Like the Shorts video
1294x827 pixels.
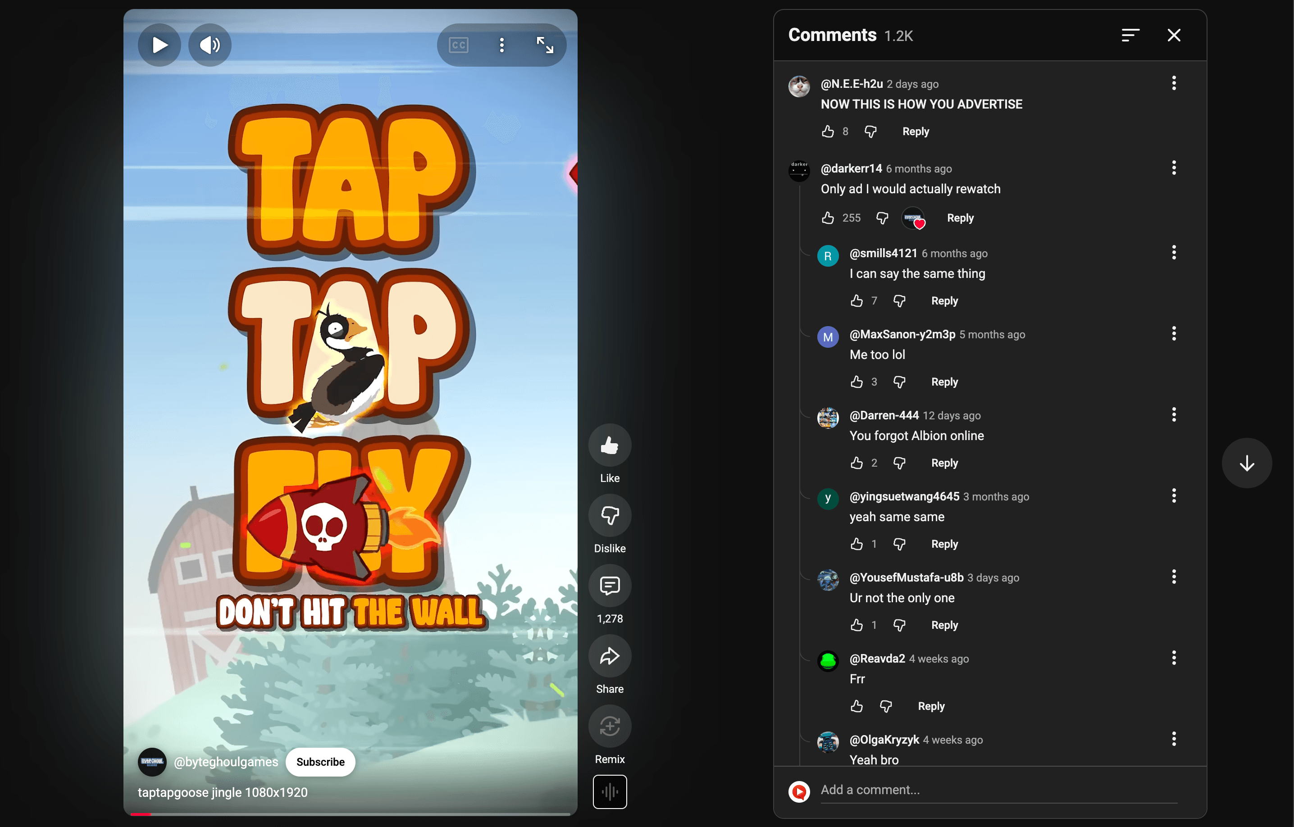point(610,445)
